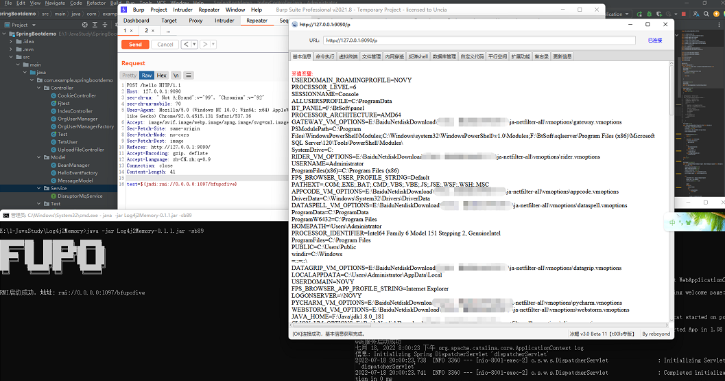Open the 反弹shell tab in Behinder
This screenshot has width=725, height=381.
pos(418,56)
